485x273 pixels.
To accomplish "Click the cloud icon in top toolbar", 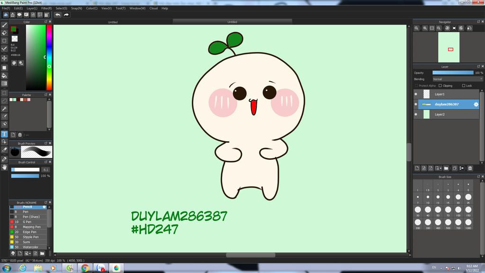I will (6, 15).
